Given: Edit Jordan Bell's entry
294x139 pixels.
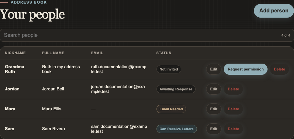Looking at the screenshot, I should (x=214, y=89).
